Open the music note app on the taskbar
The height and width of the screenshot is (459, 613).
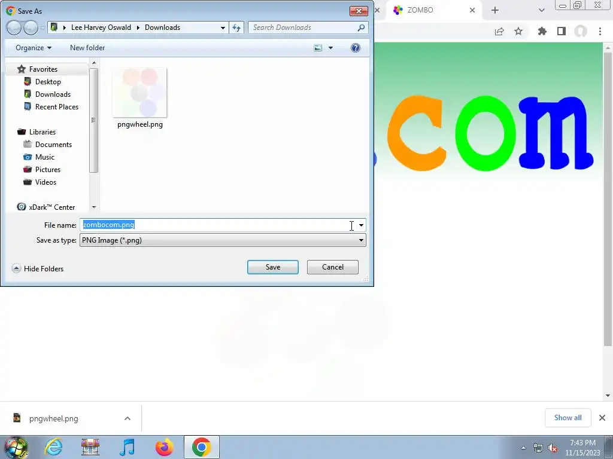127,447
